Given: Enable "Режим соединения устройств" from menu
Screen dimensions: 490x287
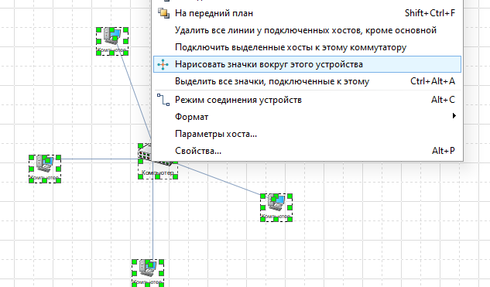Looking at the screenshot, I should point(307,100).
